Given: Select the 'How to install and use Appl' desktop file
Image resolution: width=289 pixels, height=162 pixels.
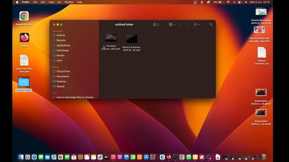Looking at the screenshot, I should pyautogui.click(x=259, y=30).
